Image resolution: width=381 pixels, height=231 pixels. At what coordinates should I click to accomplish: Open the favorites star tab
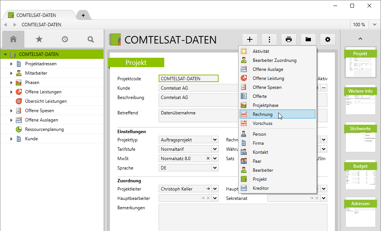pyautogui.click(x=39, y=39)
